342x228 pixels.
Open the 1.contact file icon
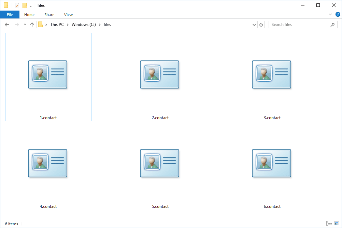click(48, 75)
